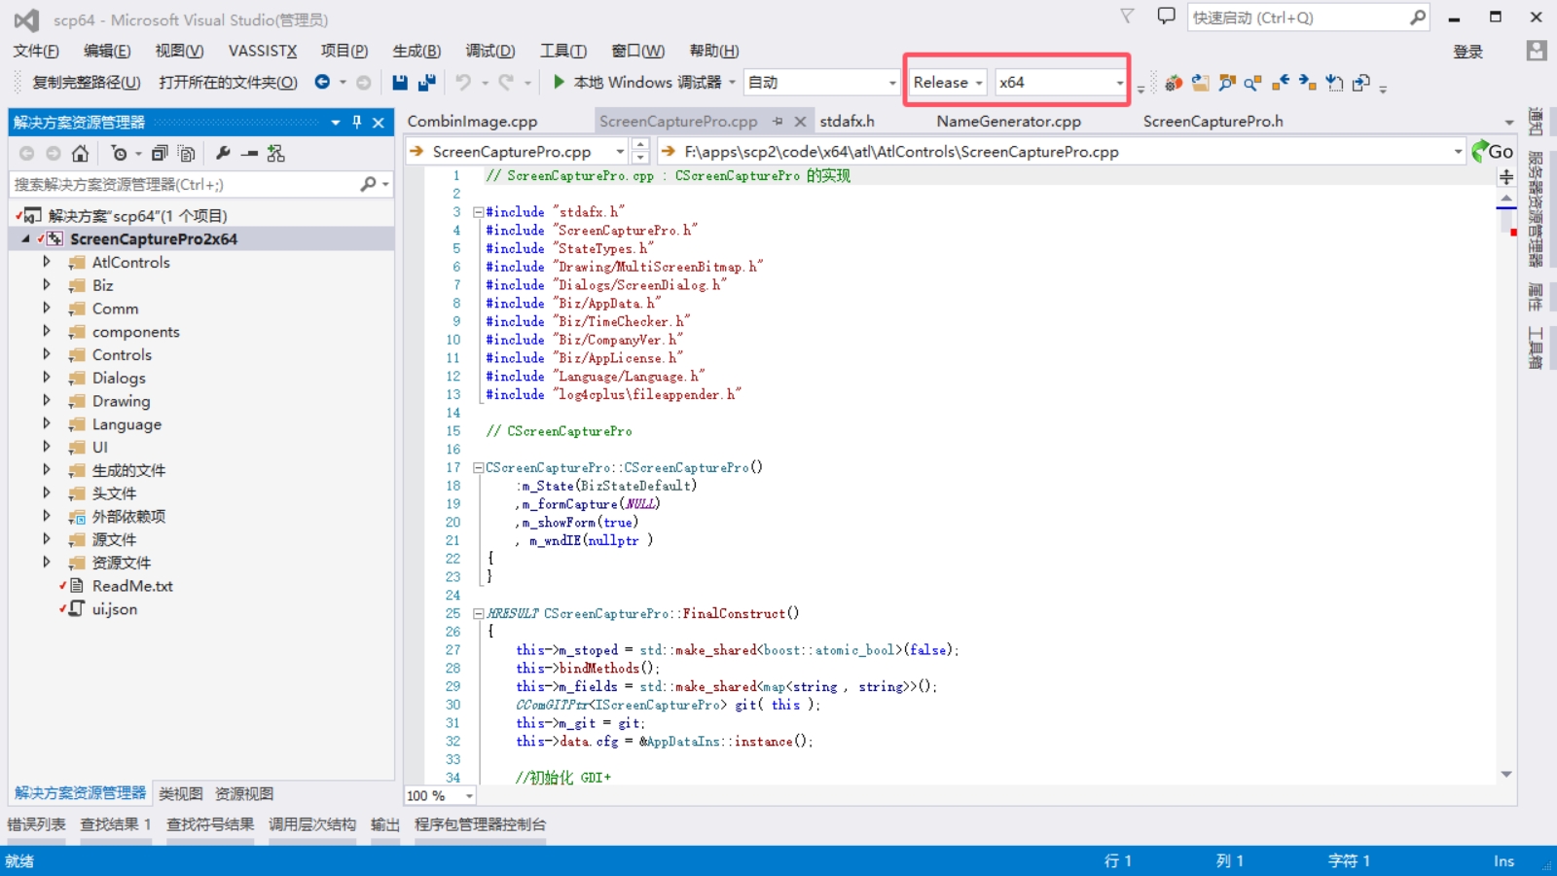Toggle the pin on Solution Explorer panel
This screenshot has height=876, width=1557.
pyautogui.click(x=357, y=122)
